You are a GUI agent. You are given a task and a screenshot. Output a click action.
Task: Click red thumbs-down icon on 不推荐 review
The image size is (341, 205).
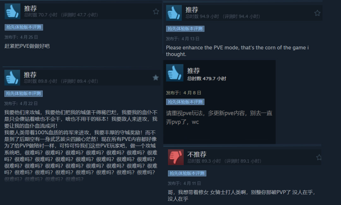[176, 157]
